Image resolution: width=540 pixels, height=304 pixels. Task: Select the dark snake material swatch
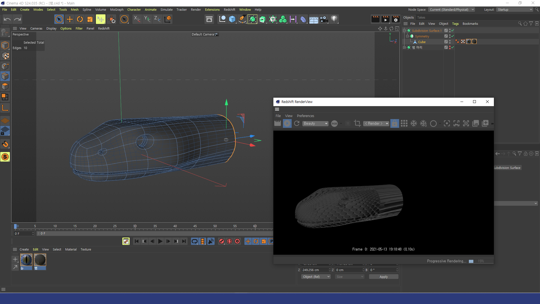pyautogui.click(x=40, y=260)
